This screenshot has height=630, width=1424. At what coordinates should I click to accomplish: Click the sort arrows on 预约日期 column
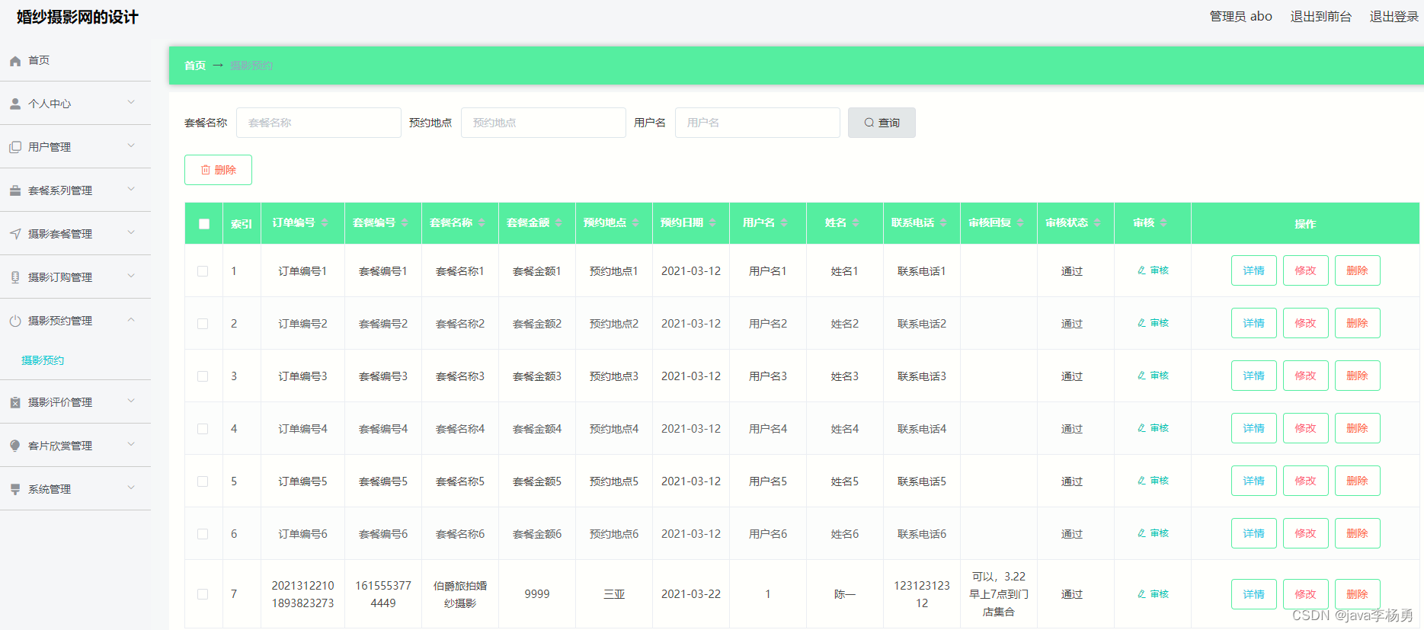(x=712, y=222)
